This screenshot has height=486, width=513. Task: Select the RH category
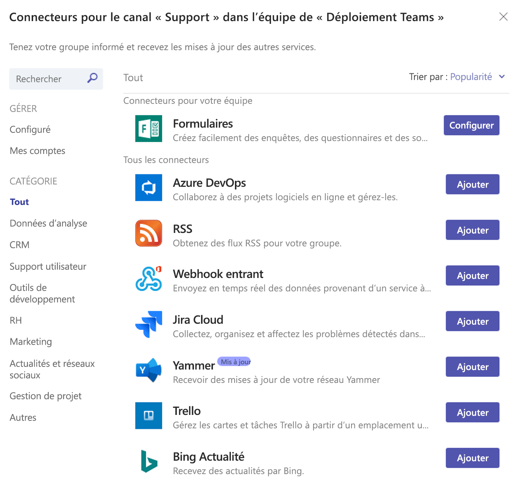16,320
